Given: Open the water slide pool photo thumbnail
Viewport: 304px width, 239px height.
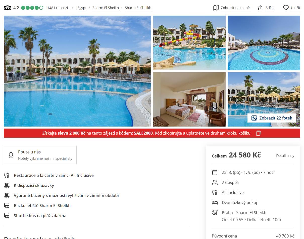Looking at the screenshot, I should coord(189,43).
